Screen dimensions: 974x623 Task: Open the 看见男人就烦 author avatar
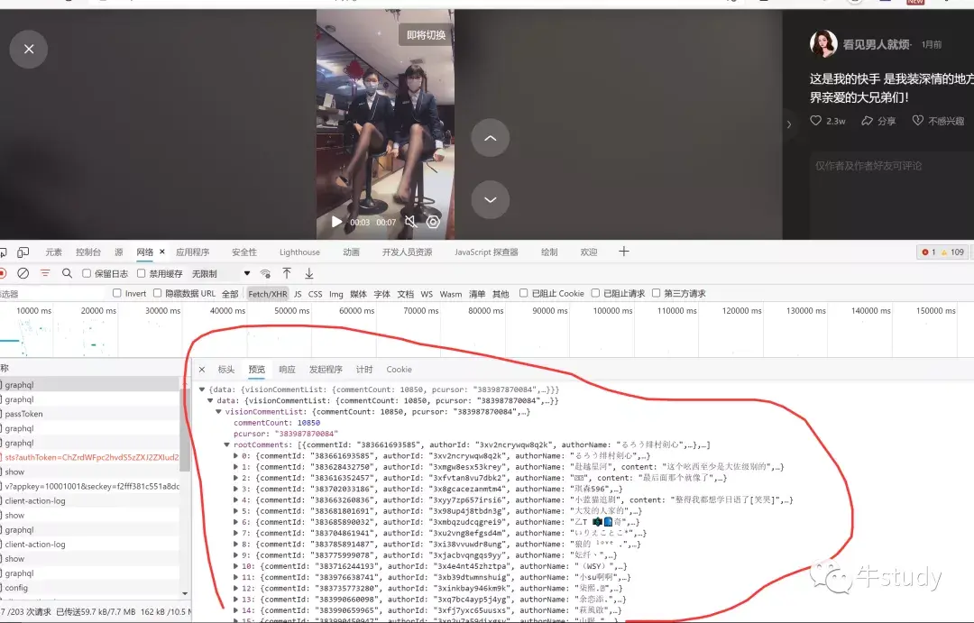click(x=823, y=43)
